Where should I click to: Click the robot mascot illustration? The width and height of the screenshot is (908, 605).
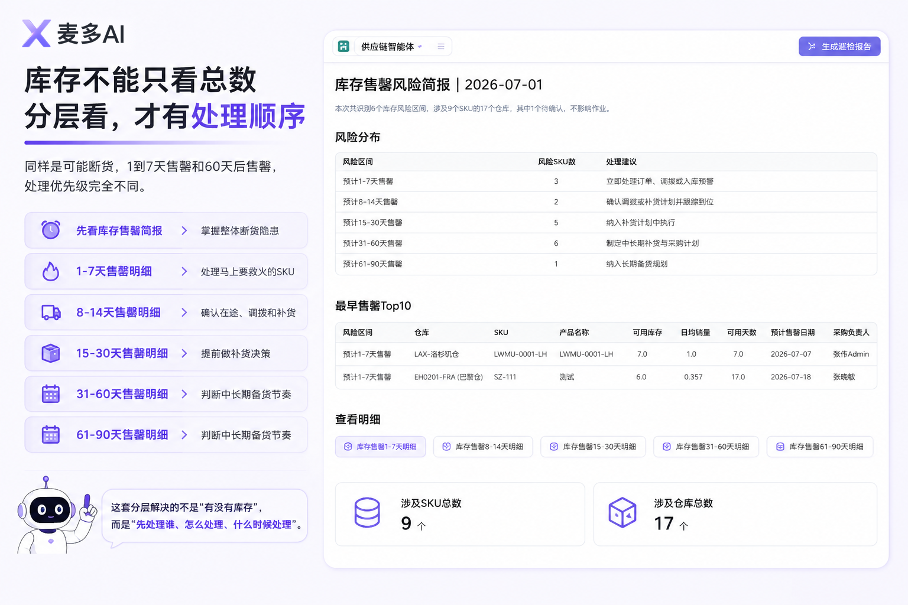[57, 515]
